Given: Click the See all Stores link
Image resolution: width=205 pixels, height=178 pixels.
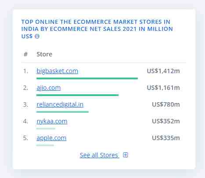Looking at the screenshot, I should tap(99, 155).
